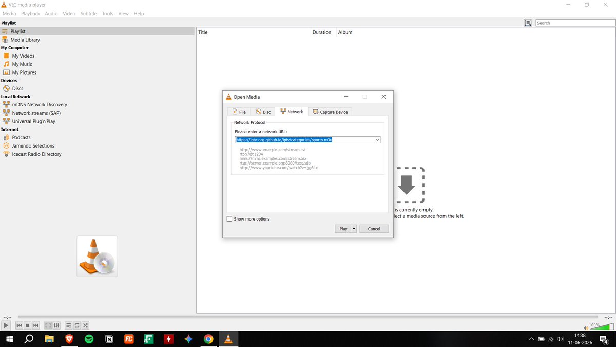
Task: Open the Video menu
Action: tap(69, 14)
